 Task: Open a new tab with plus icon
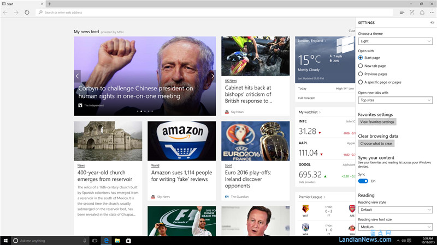click(49, 4)
